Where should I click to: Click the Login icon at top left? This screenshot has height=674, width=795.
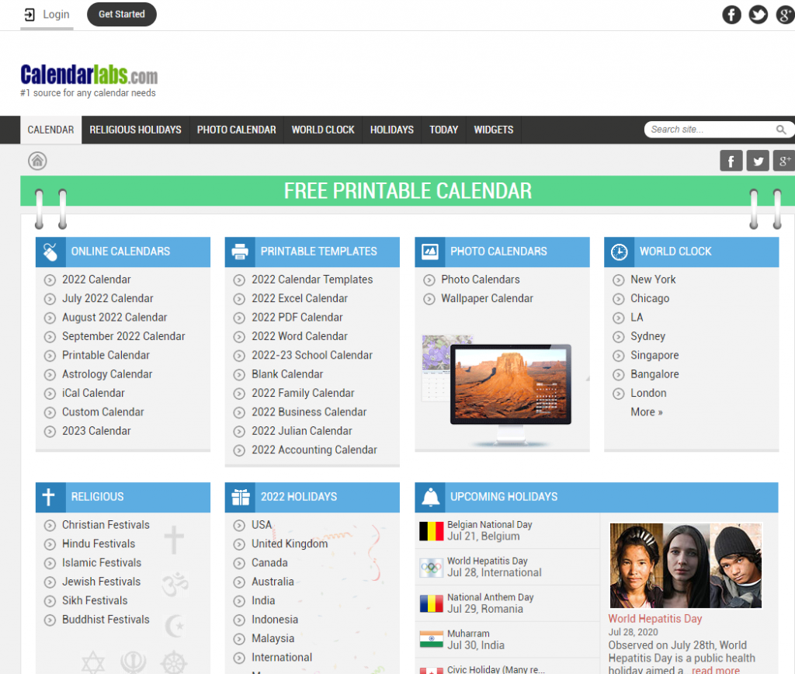coord(30,15)
